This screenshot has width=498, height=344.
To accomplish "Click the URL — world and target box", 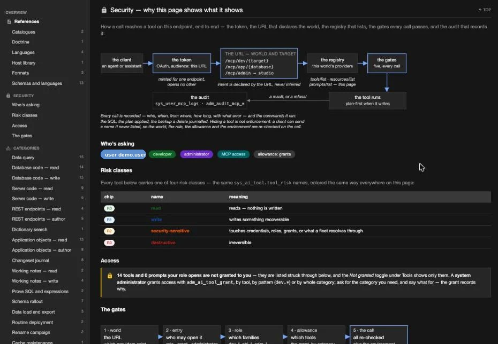I will [x=259, y=64].
